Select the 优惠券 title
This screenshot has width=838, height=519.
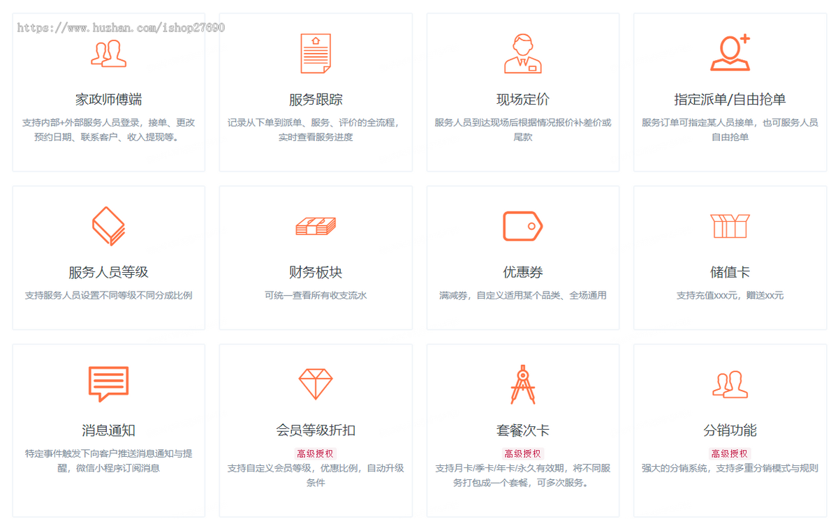tap(523, 272)
